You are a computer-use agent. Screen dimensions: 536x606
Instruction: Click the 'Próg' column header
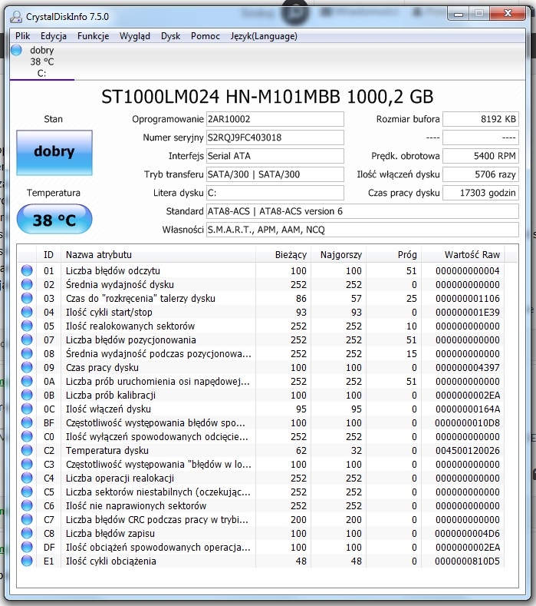pos(393,255)
